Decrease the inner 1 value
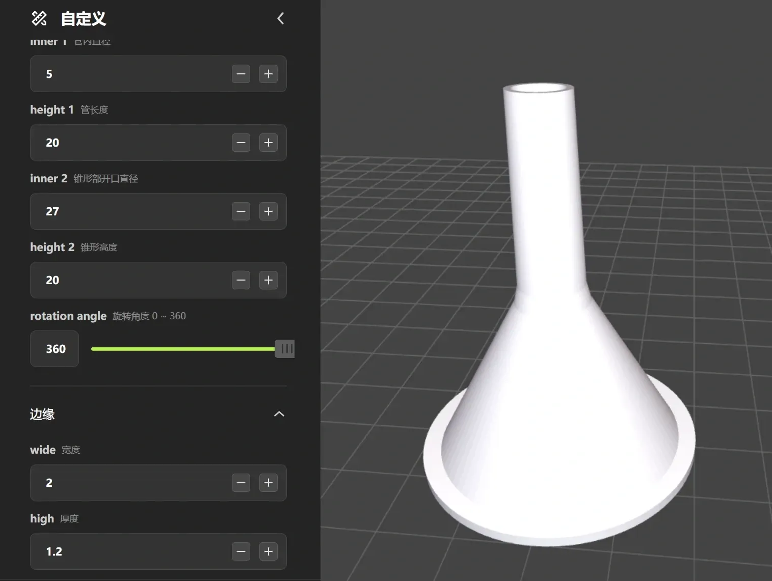The height and width of the screenshot is (581, 772). pos(241,74)
